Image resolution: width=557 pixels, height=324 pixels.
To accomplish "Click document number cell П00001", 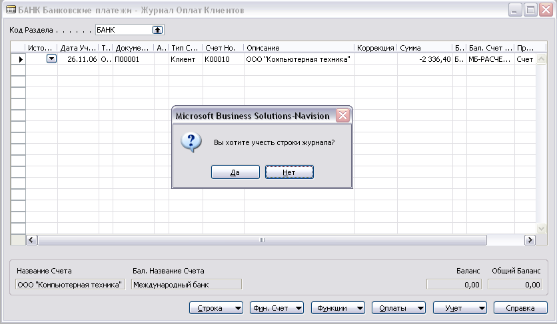I will (x=133, y=59).
